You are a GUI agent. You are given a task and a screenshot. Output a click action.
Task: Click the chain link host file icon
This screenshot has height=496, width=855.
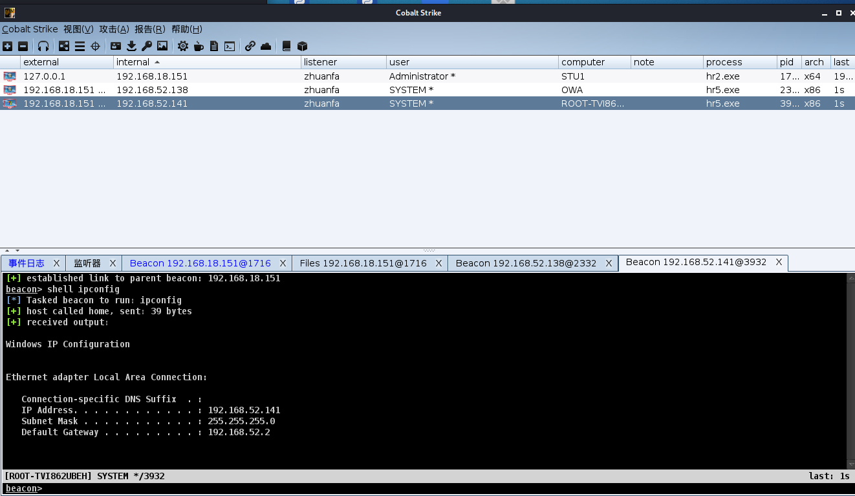[x=250, y=46]
